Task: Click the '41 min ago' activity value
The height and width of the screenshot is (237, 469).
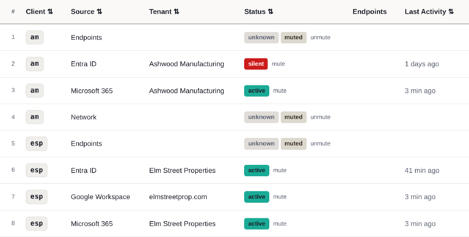Action: (x=422, y=170)
